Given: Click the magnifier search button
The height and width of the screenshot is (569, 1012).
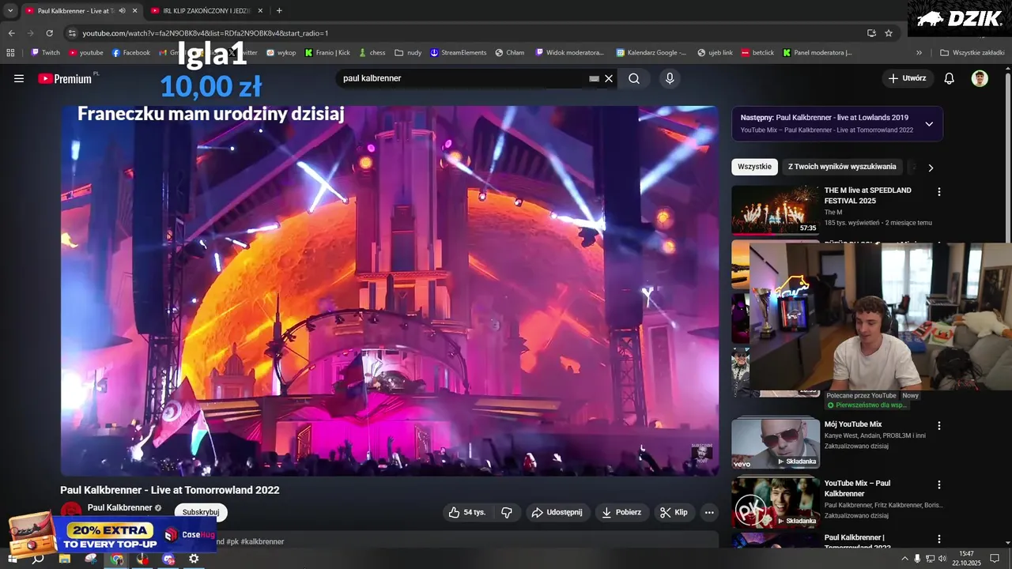Looking at the screenshot, I should pyautogui.click(x=634, y=78).
